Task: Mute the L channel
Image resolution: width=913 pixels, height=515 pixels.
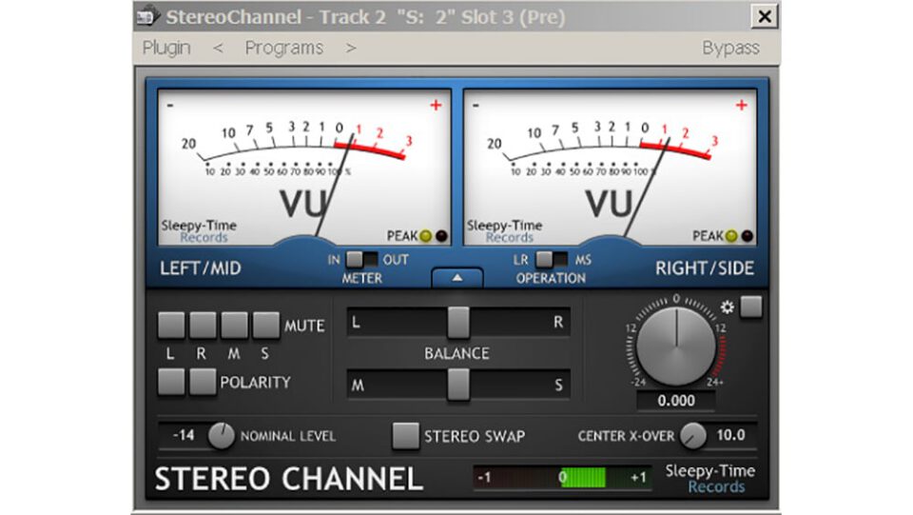Action: [x=171, y=325]
